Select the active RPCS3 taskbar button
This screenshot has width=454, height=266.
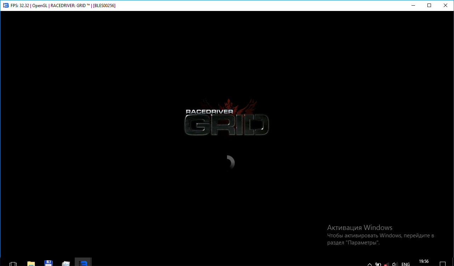click(x=83, y=263)
